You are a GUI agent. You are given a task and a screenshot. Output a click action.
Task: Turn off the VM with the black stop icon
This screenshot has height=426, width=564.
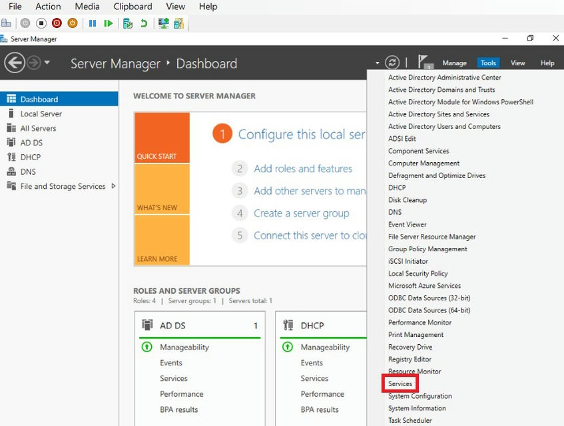point(41,23)
